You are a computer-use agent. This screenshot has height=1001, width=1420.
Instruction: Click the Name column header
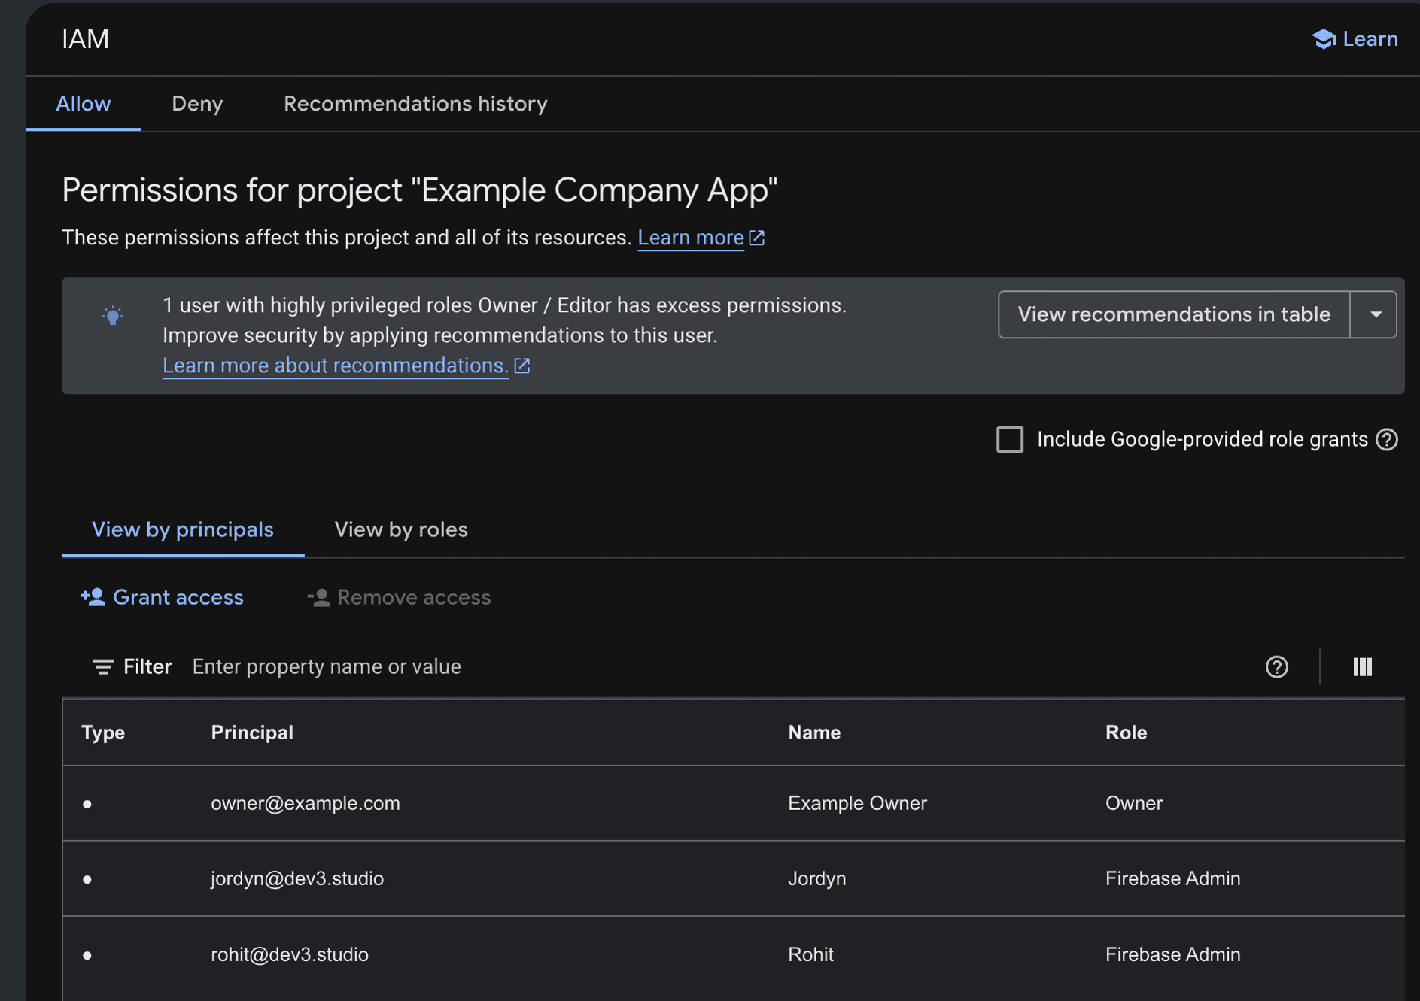point(814,733)
